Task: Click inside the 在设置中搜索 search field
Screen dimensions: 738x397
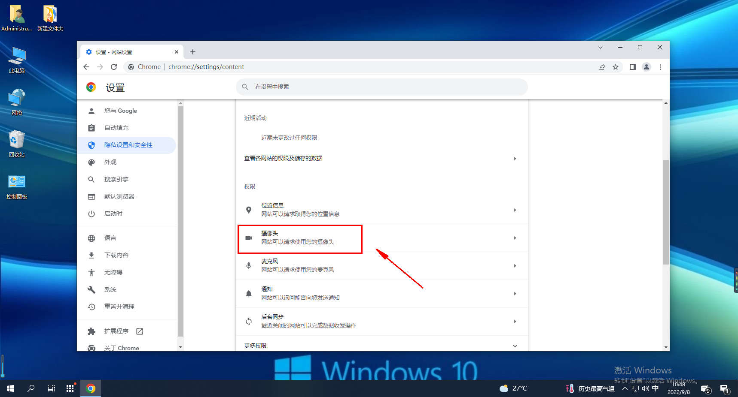Action: pos(381,87)
